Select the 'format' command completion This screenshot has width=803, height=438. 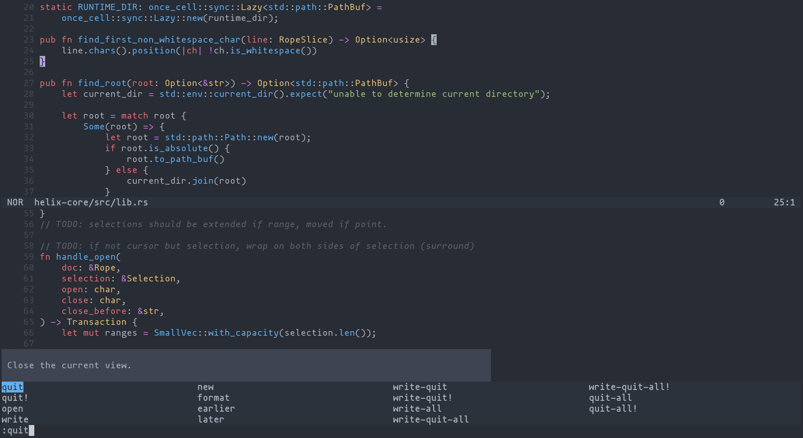(x=213, y=398)
